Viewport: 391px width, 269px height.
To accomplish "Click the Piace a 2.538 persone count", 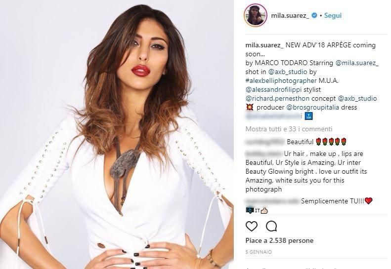I will 280,240.
